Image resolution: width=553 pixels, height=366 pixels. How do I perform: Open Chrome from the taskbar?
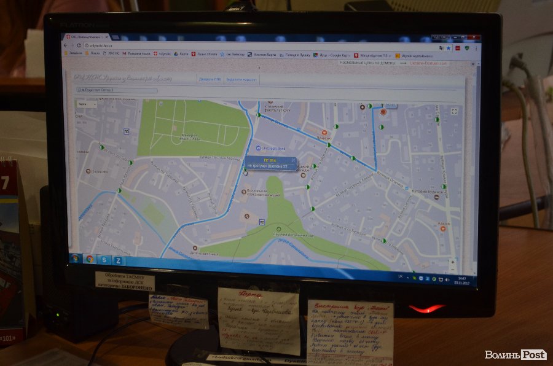click(x=90, y=259)
